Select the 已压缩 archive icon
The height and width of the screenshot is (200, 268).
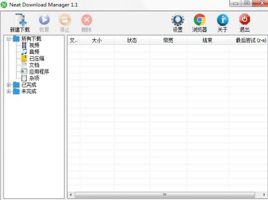[24, 58]
